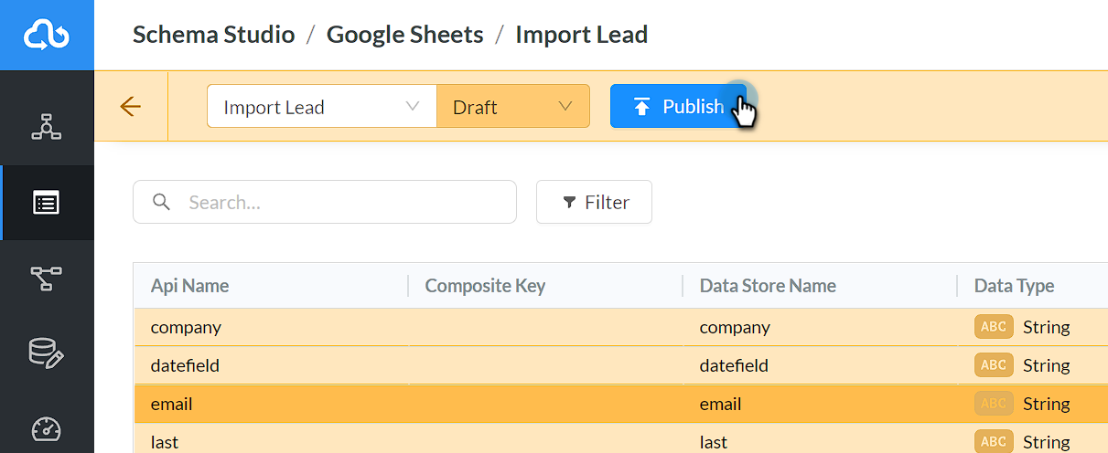Select the last Api Name cell
The width and height of the screenshot is (1108, 453).
pyautogui.click(x=165, y=442)
